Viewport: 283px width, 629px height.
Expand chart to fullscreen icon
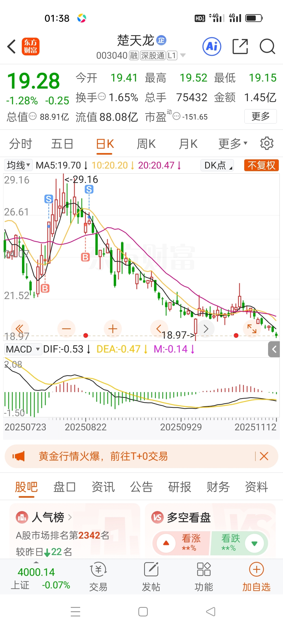click(x=252, y=329)
